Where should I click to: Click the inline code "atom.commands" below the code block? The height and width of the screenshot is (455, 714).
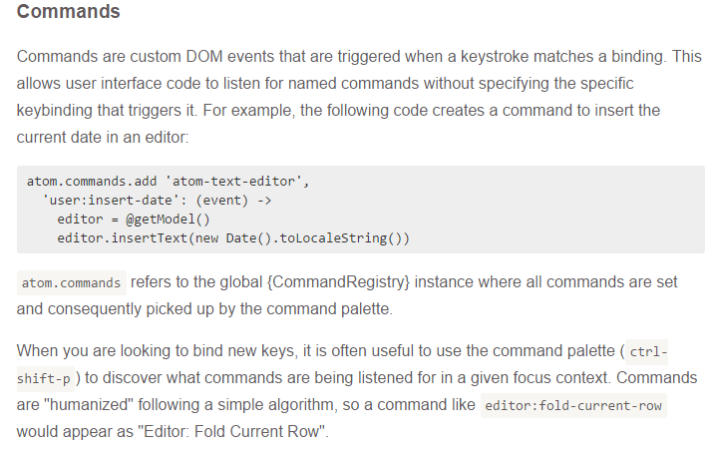point(71,282)
